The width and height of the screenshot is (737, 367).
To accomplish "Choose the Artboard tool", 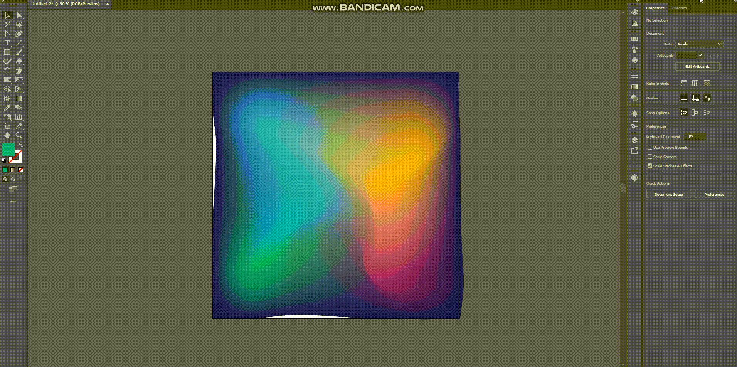I will [7, 126].
